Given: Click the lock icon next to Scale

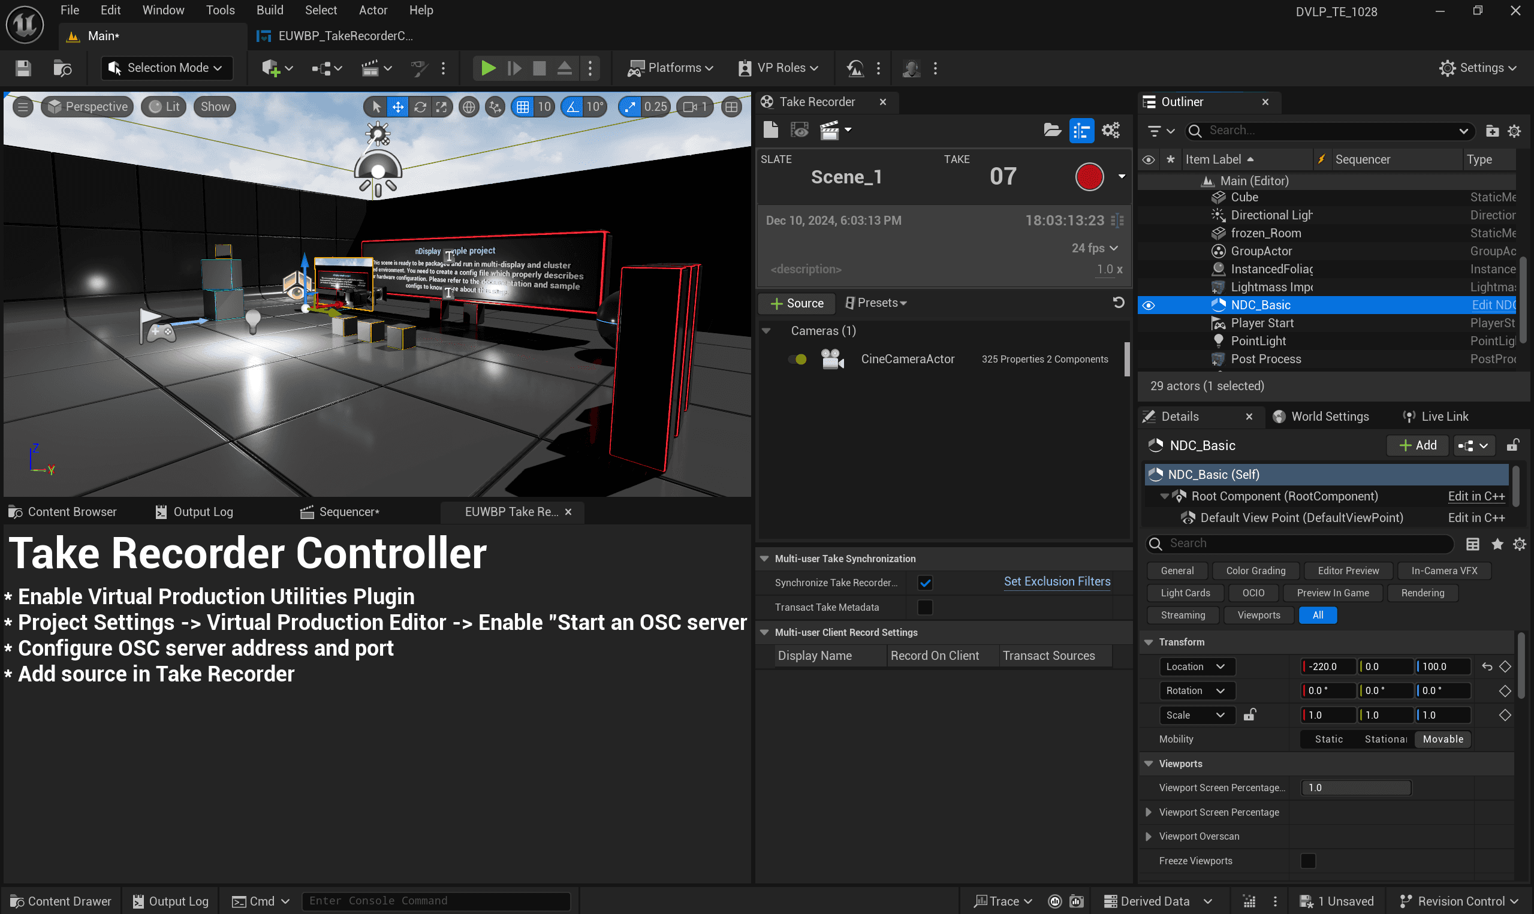Looking at the screenshot, I should click(1249, 714).
